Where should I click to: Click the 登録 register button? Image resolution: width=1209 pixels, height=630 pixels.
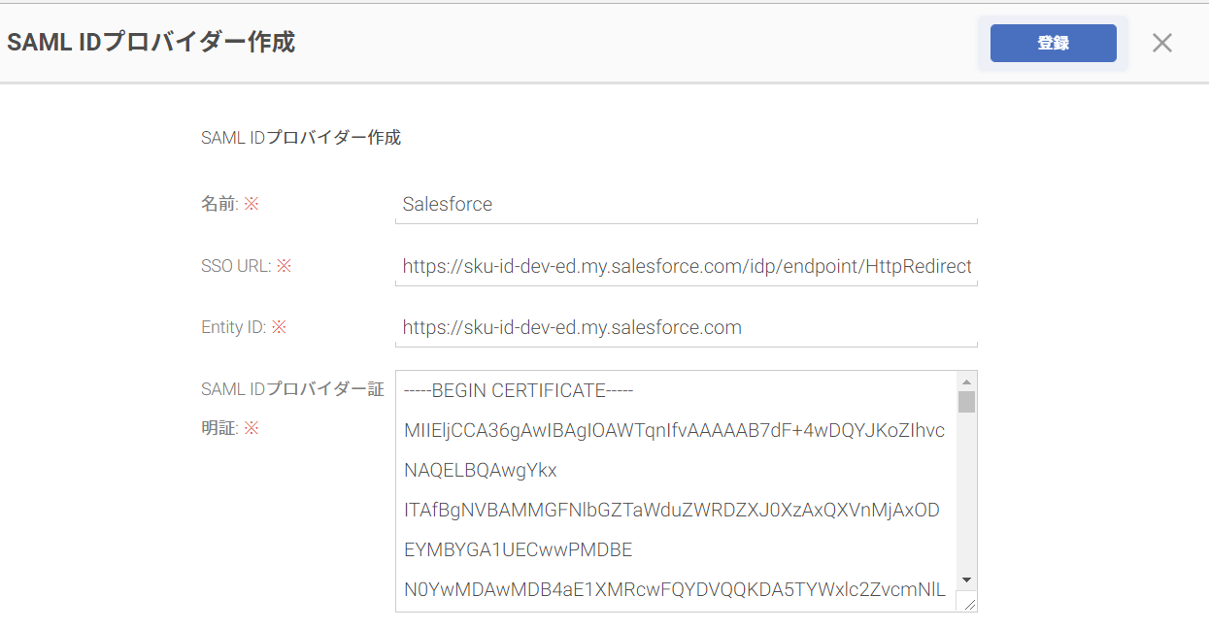[1053, 43]
